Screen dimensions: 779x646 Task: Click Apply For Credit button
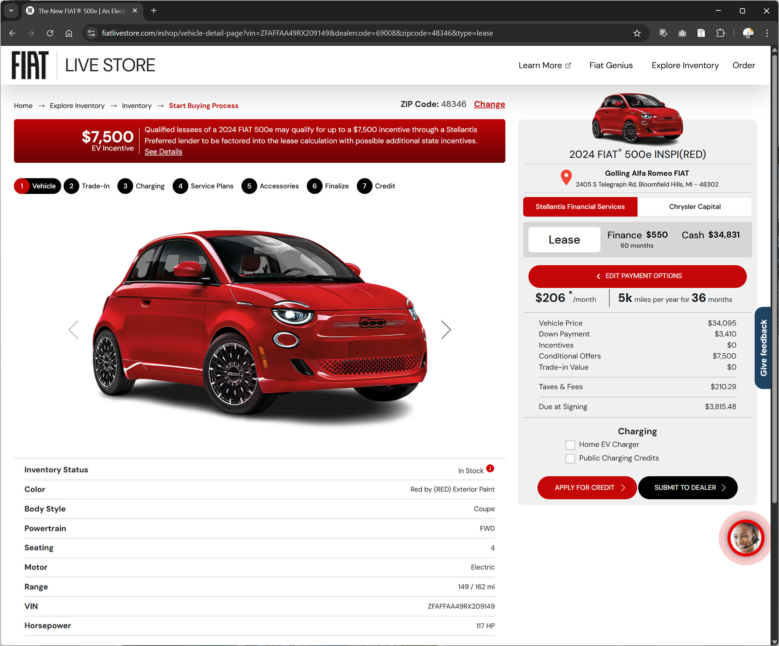pyautogui.click(x=587, y=488)
